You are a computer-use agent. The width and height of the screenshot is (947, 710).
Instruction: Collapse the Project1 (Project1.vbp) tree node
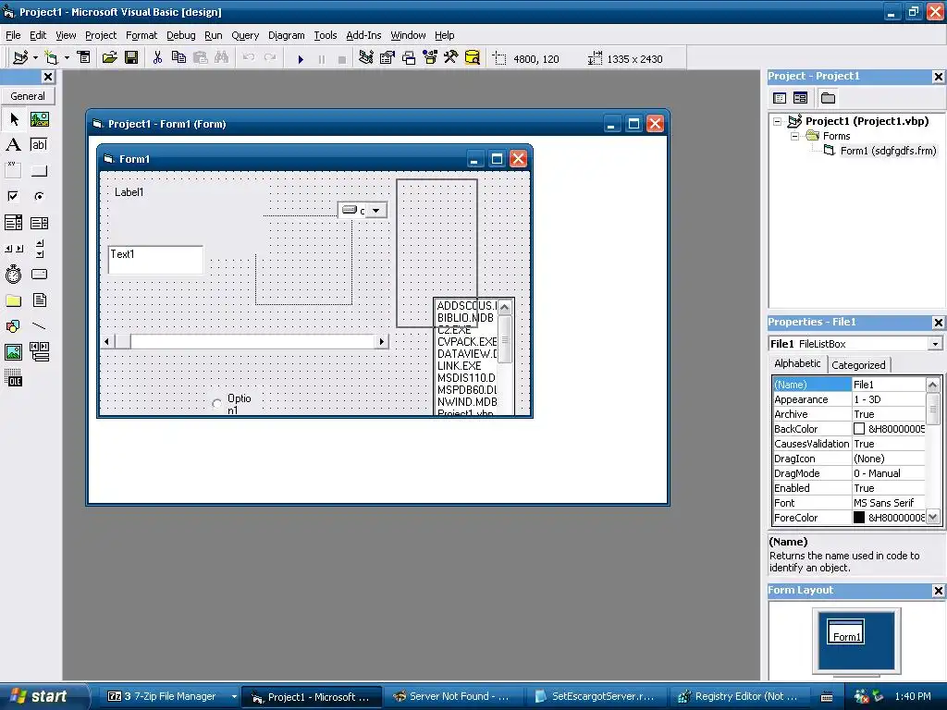pyautogui.click(x=777, y=121)
